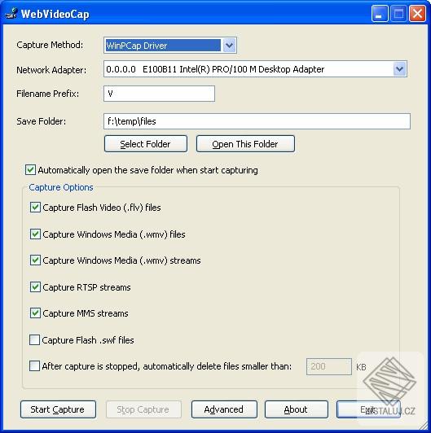Enable Capture Flash .swf files option
The height and width of the screenshot is (433, 431).
coord(34,340)
